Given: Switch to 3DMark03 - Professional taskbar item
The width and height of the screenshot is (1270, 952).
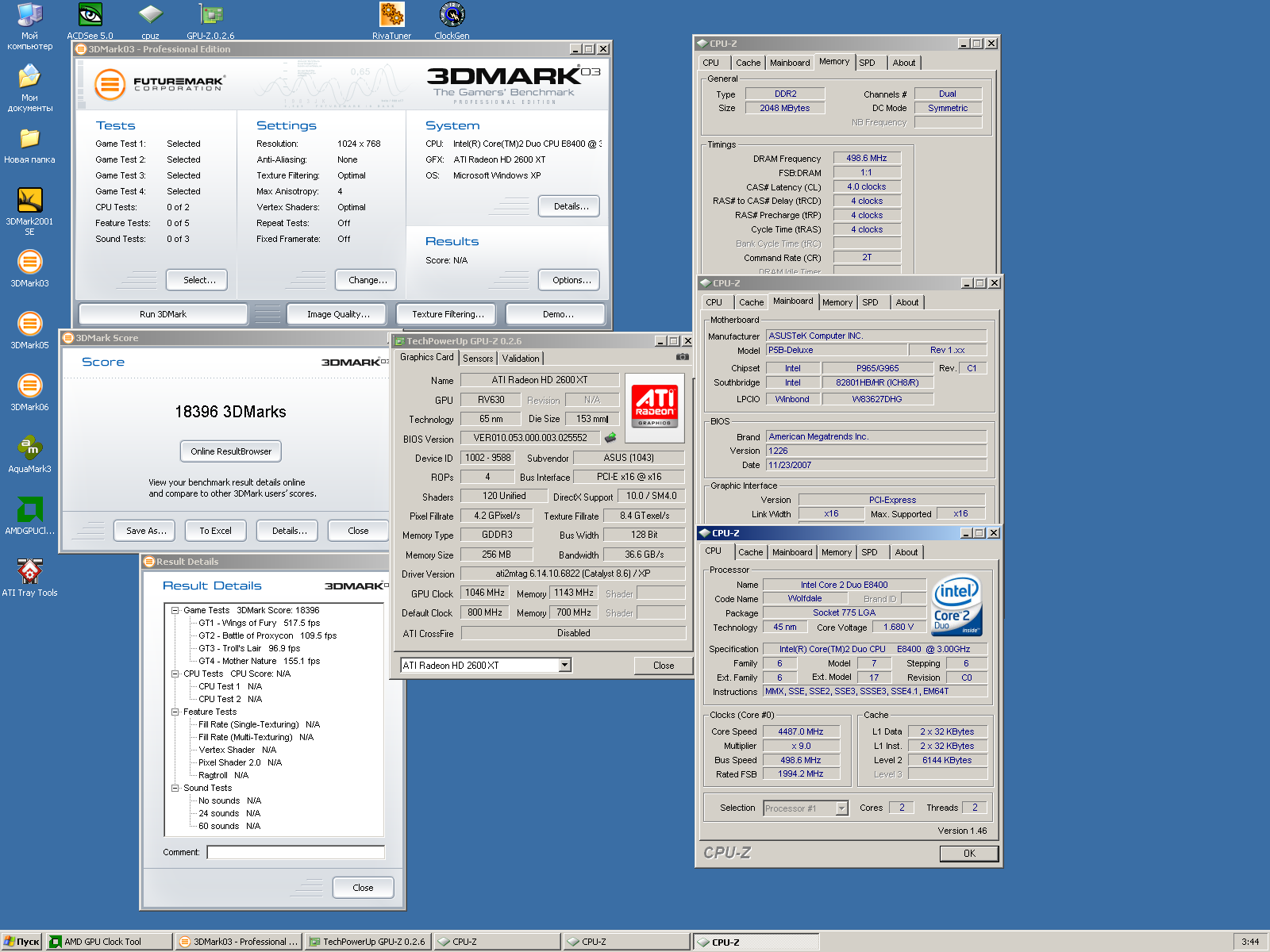Looking at the screenshot, I should [238, 942].
